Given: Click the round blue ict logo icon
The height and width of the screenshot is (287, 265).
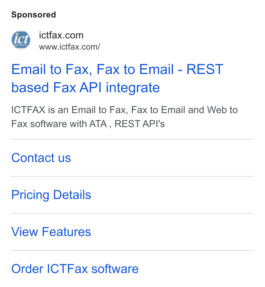Looking at the screenshot, I should pos(21,40).
